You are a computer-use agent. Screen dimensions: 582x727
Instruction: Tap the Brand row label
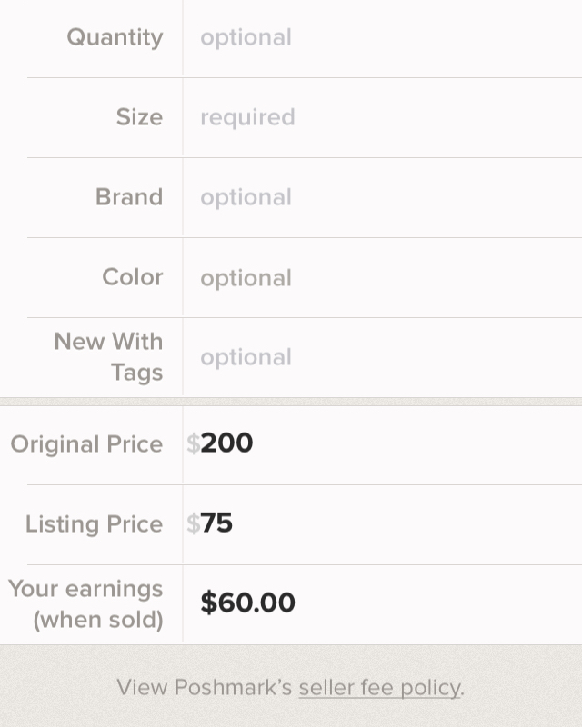coord(129,198)
